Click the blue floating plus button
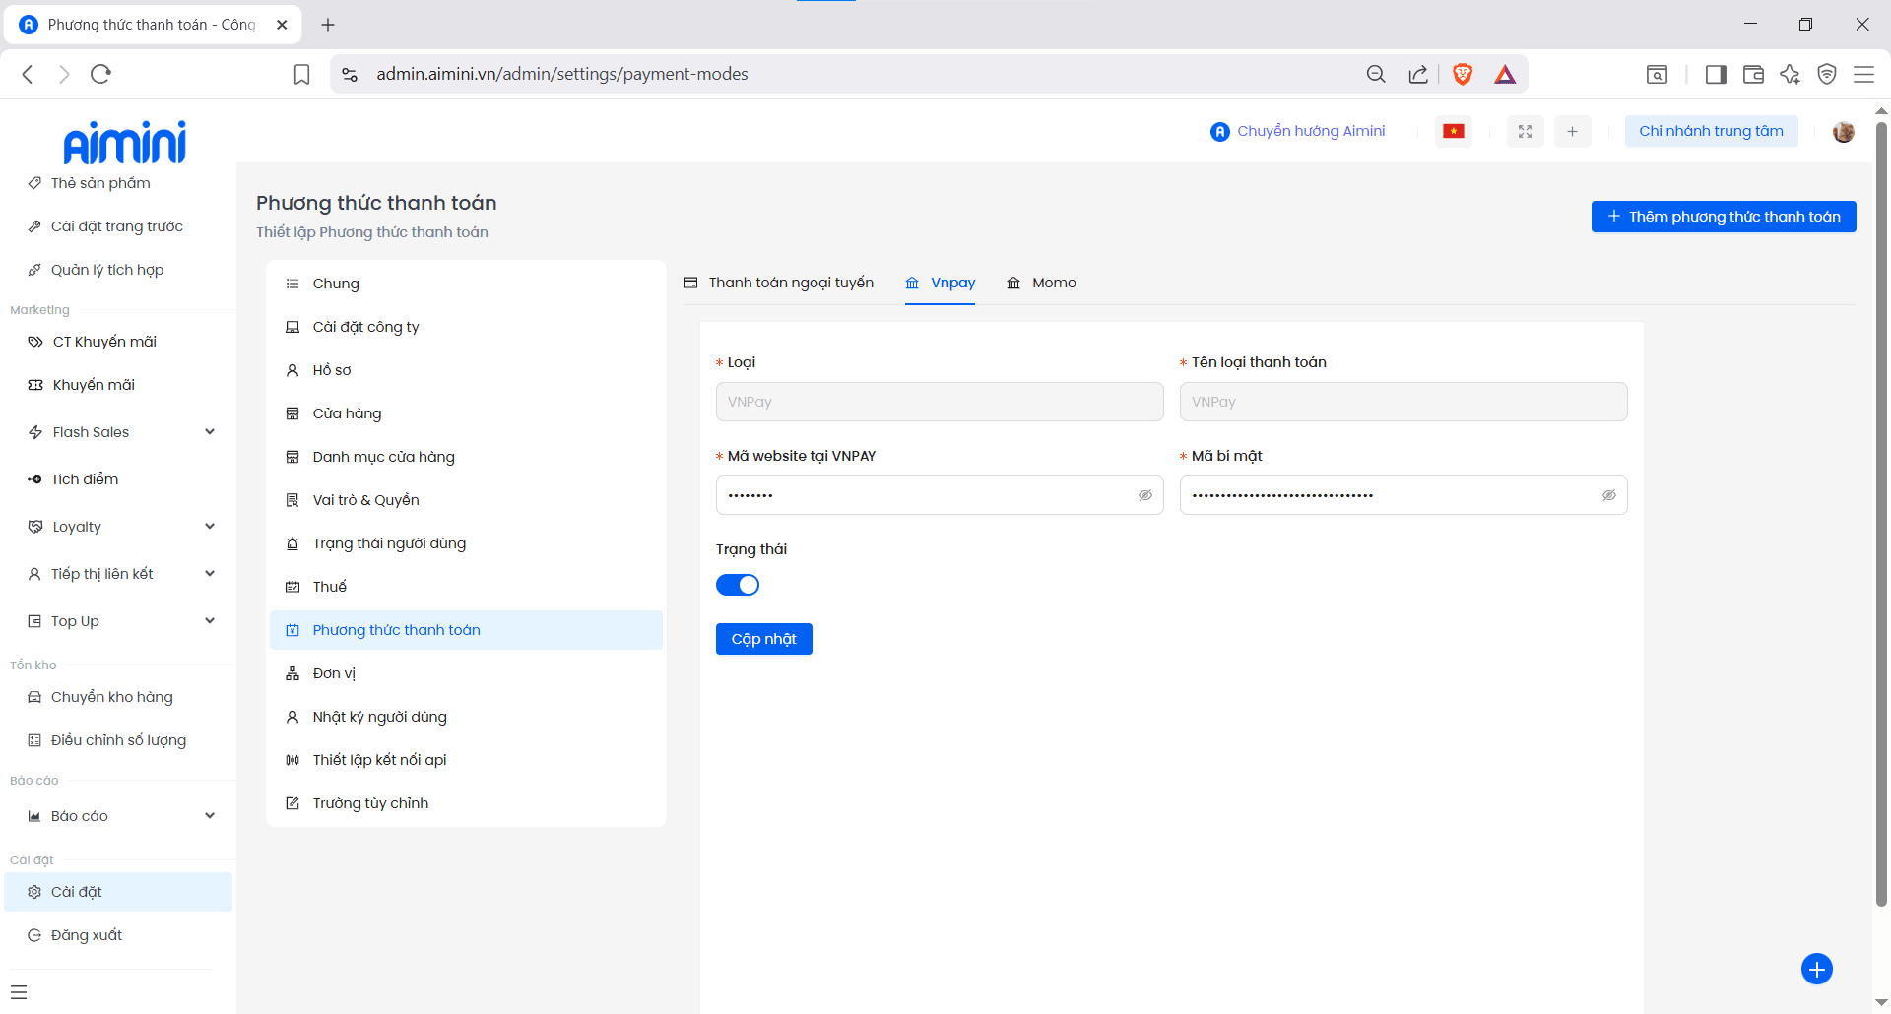The width and height of the screenshot is (1891, 1014). pos(1816,969)
